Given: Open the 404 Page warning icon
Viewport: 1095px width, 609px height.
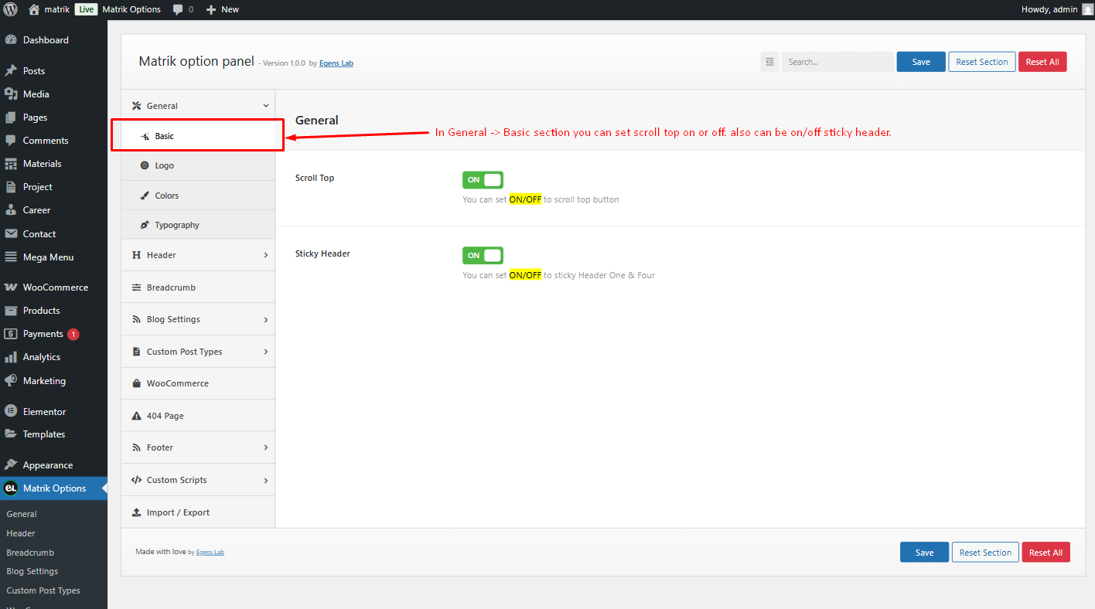Looking at the screenshot, I should [x=137, y=416].
